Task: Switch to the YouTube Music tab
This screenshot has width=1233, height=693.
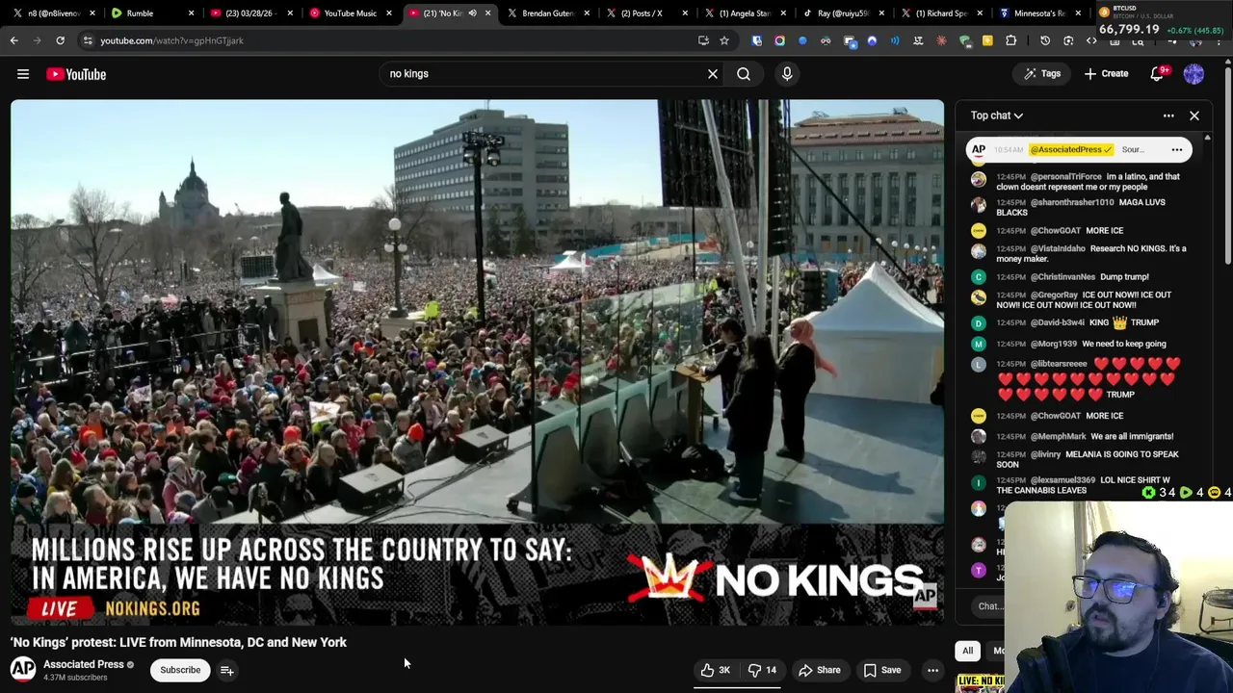Action: (350, 13)
